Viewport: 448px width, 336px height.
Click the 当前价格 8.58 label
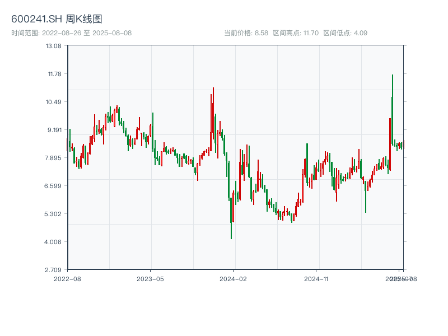tap(246, 33)
